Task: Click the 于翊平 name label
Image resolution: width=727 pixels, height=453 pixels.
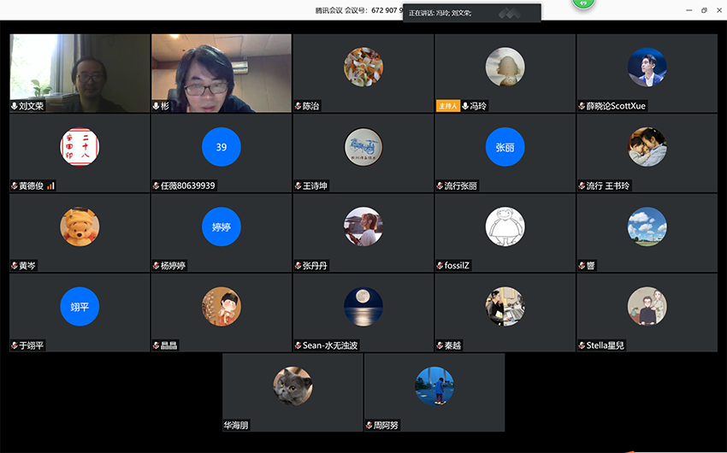Action: pos(32,346)
